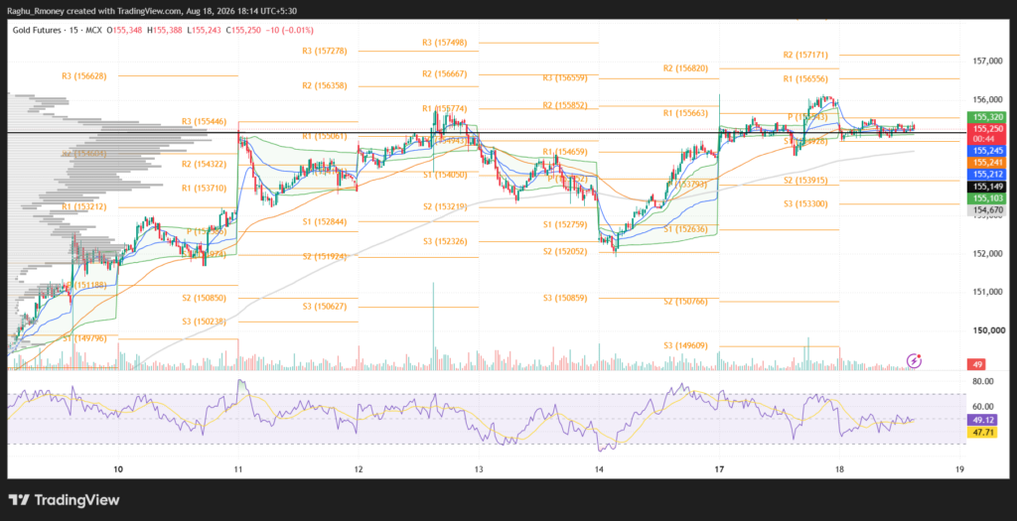This screenshot has width=1017, height=521.
Task: Click the orange 155,241 price tag
Action: click(986, 162)
